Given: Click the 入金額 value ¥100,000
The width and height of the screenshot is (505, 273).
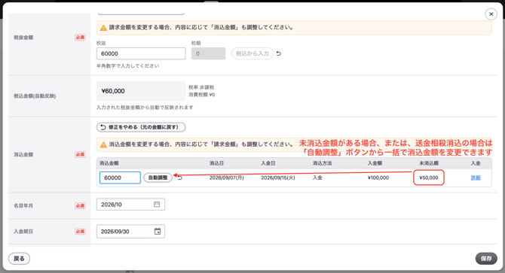Looking at the screenshot, I should click(378, 177).
